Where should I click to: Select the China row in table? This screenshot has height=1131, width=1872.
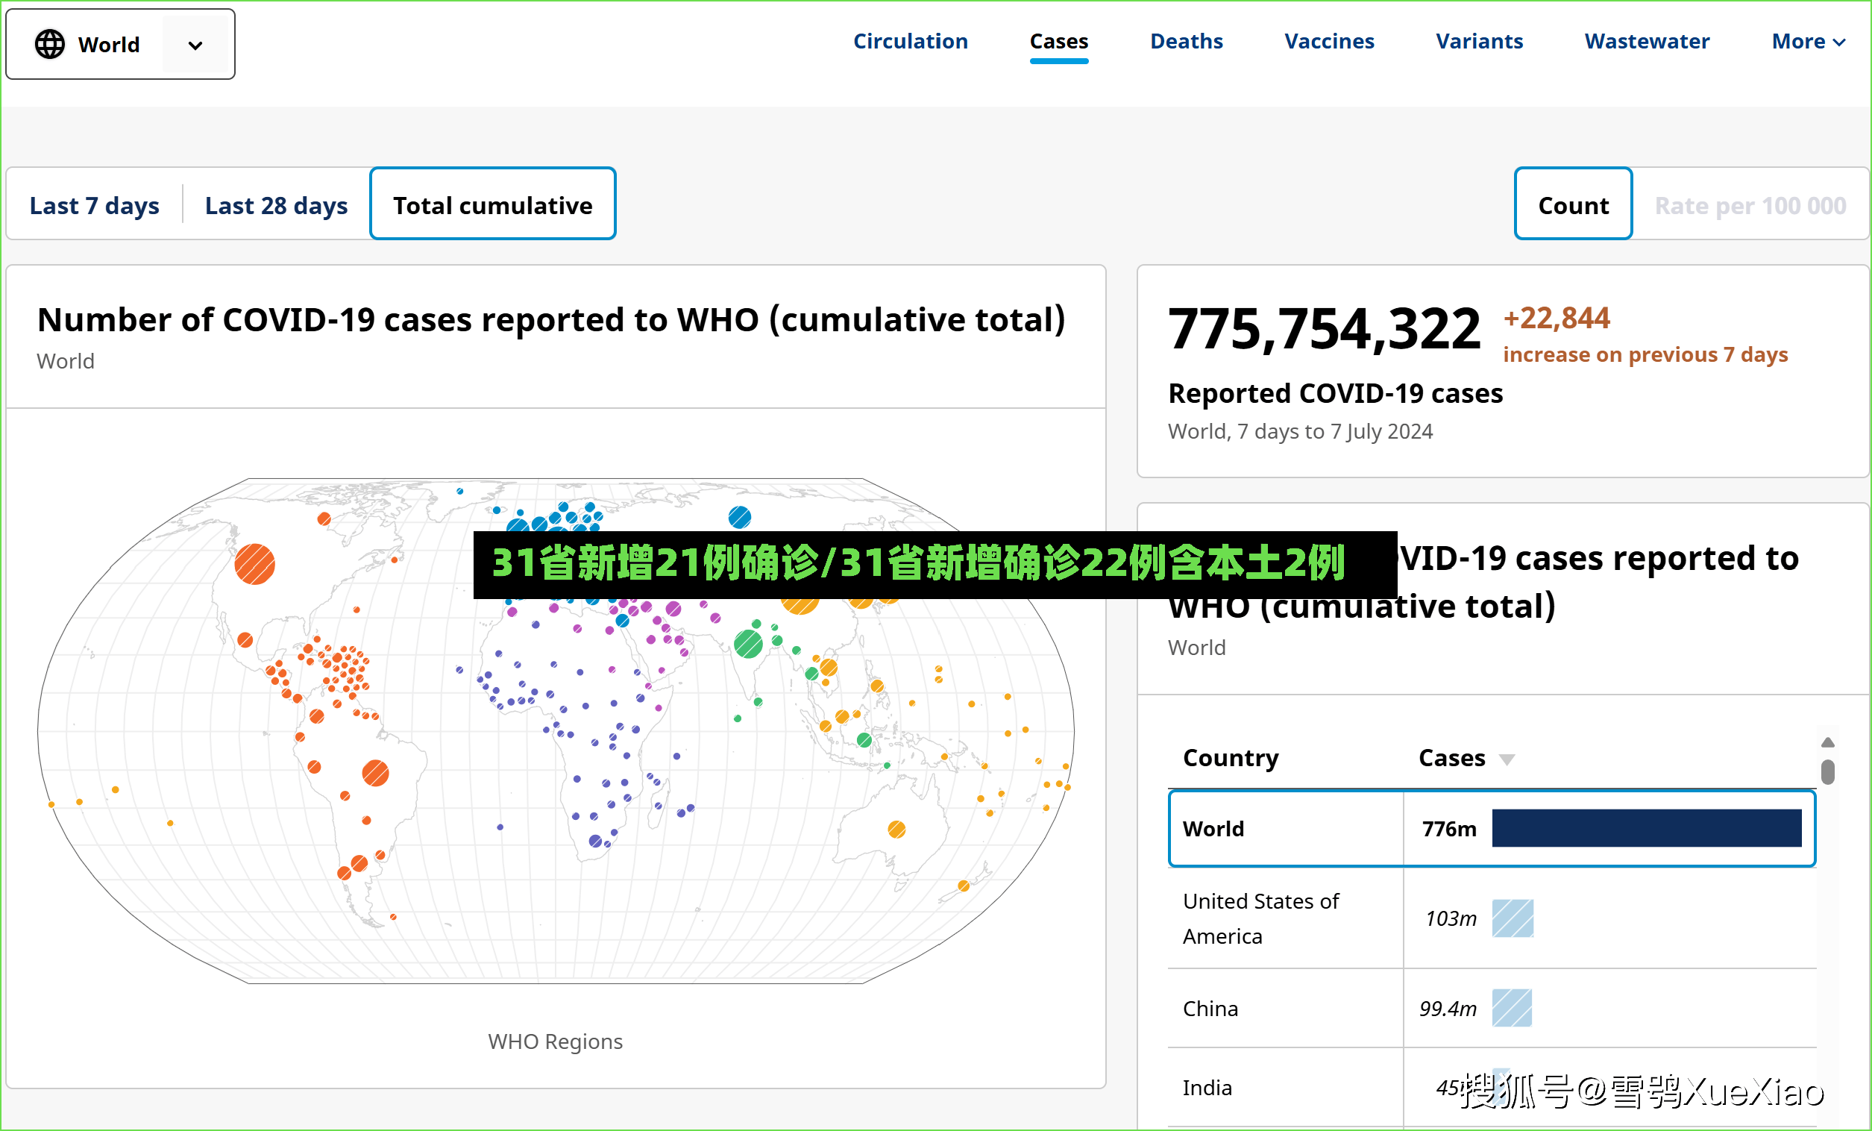(x=1492, y=1009)
